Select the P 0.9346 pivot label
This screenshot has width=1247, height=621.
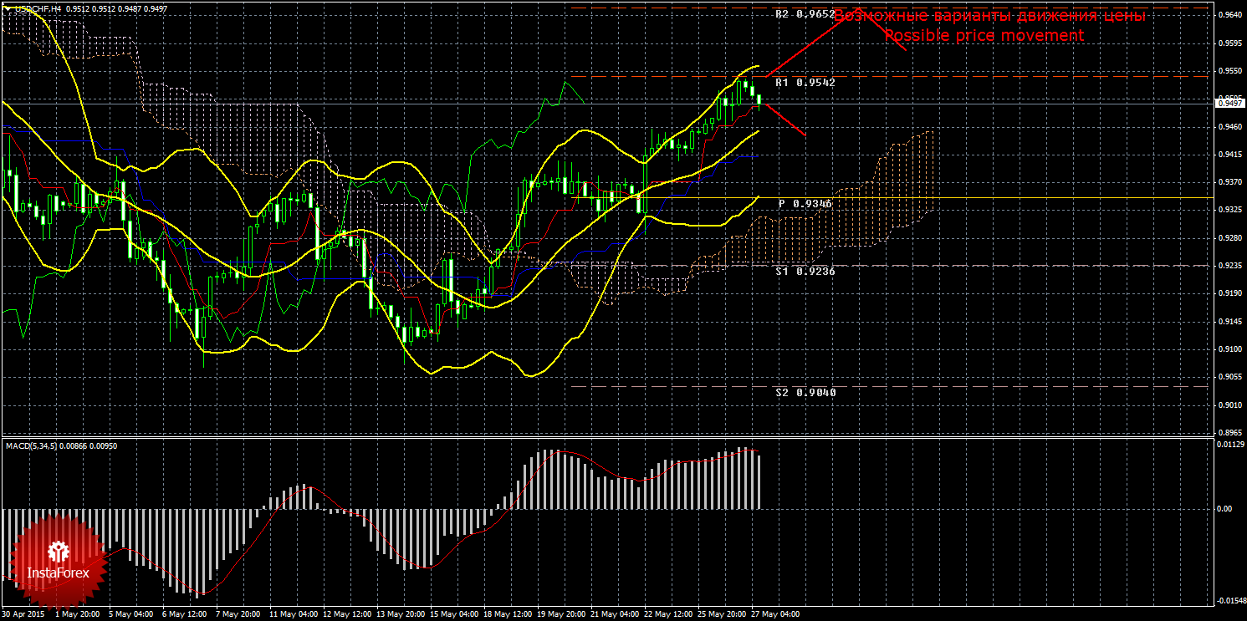coord(805,204)
